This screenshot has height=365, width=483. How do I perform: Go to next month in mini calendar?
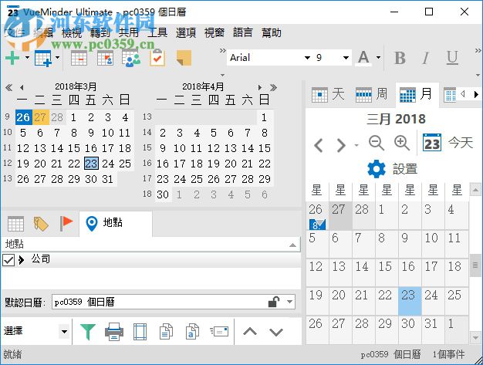(x=260, y=87)
